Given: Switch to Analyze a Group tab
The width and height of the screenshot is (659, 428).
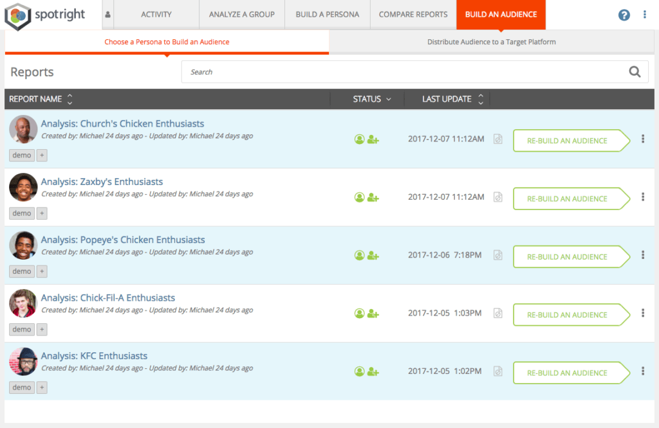Looking at the screenshot, I should pyautogui.click(x=242, y=15).
